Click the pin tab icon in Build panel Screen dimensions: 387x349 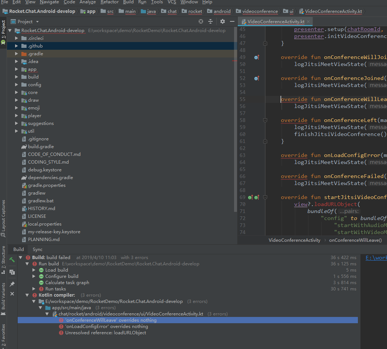pos(12,284)
